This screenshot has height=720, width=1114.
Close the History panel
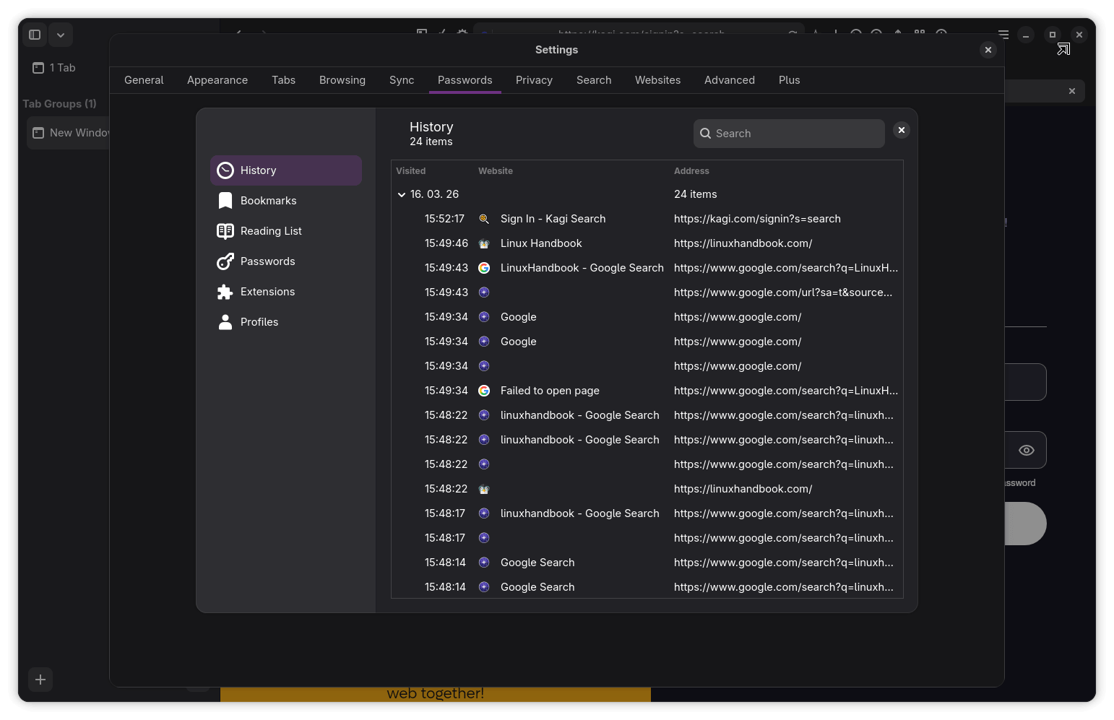click(x=902, y=130)
